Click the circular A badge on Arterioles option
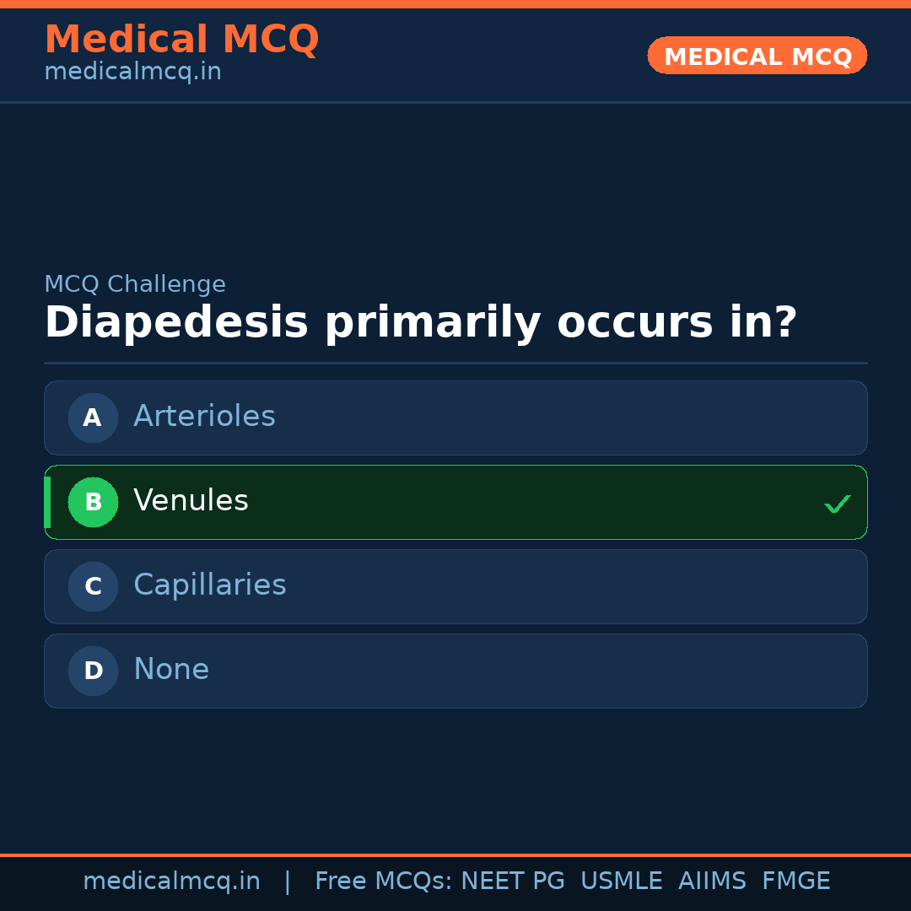The image size is (911, 911). pos(93,418)
